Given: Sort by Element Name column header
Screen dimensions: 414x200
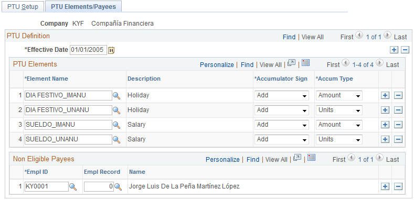Looking at the screenshot, I should (46, 79).
